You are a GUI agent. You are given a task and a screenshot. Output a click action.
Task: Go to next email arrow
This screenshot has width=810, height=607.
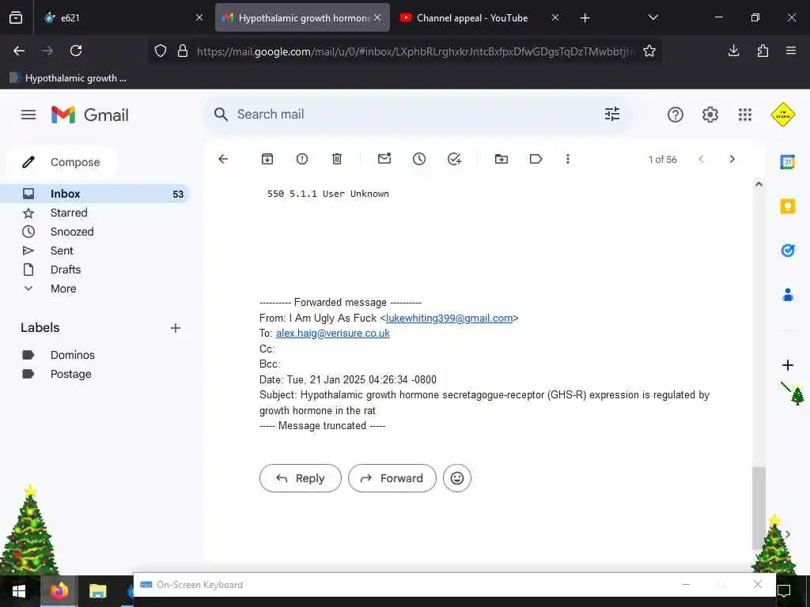(x=732, y=159)
